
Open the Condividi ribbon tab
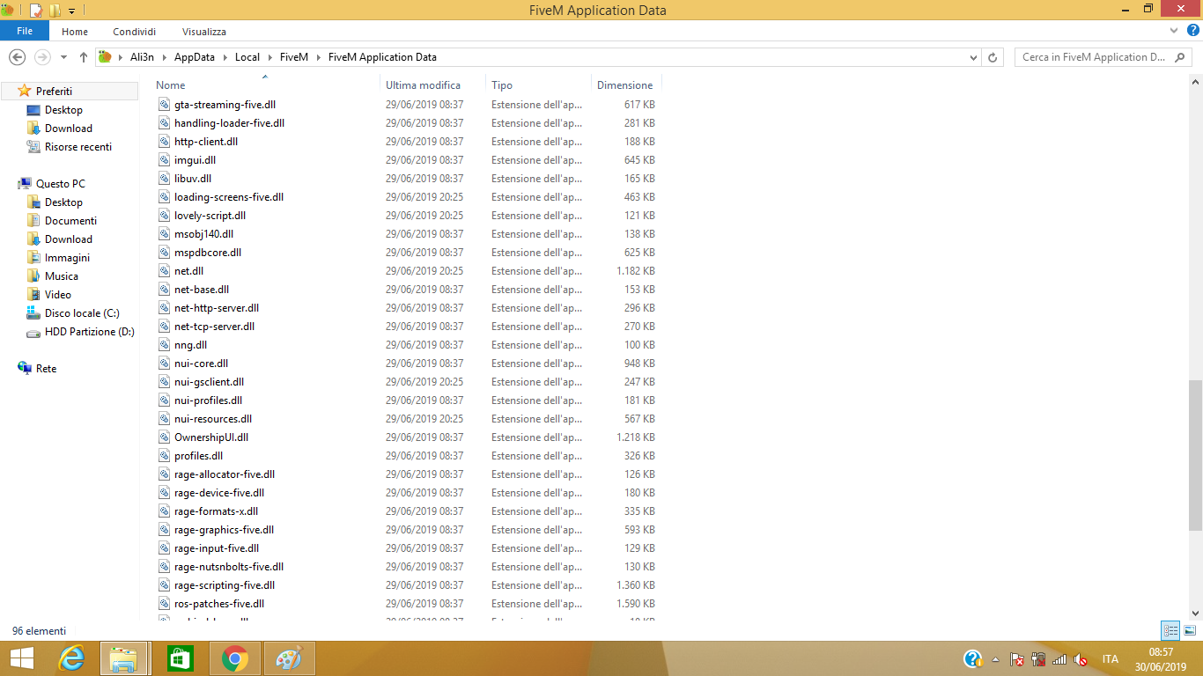[x=135, y=31]
